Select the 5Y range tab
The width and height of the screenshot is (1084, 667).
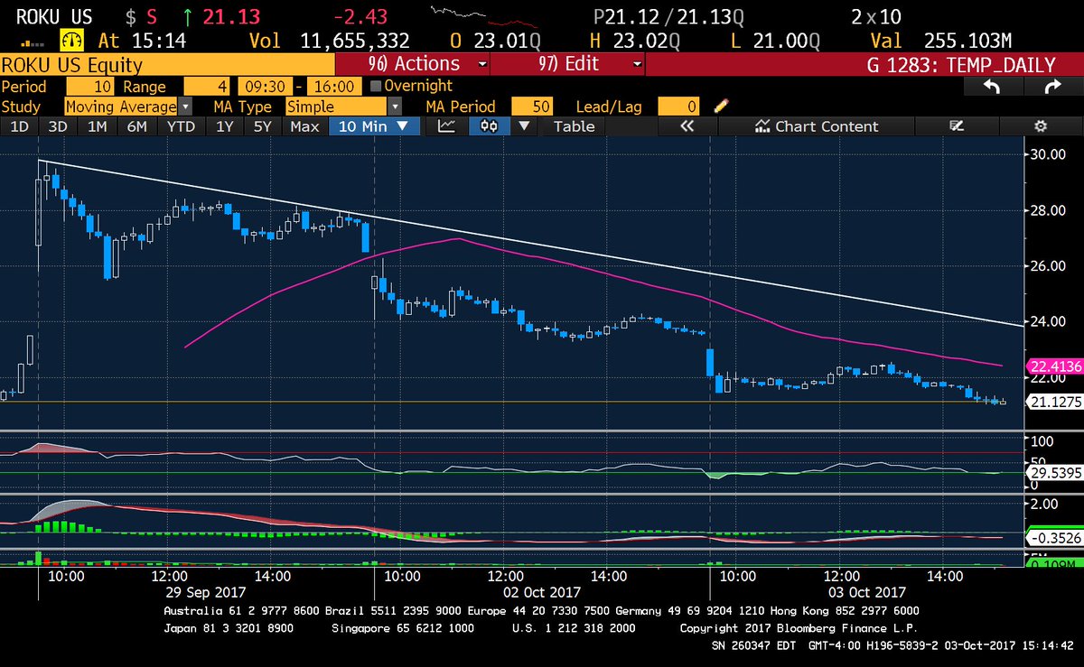[x=262, y=126]
